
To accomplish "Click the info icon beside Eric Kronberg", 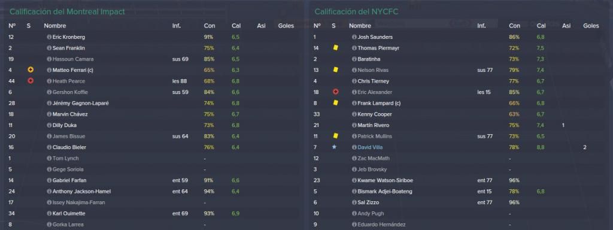I will 49,37.
